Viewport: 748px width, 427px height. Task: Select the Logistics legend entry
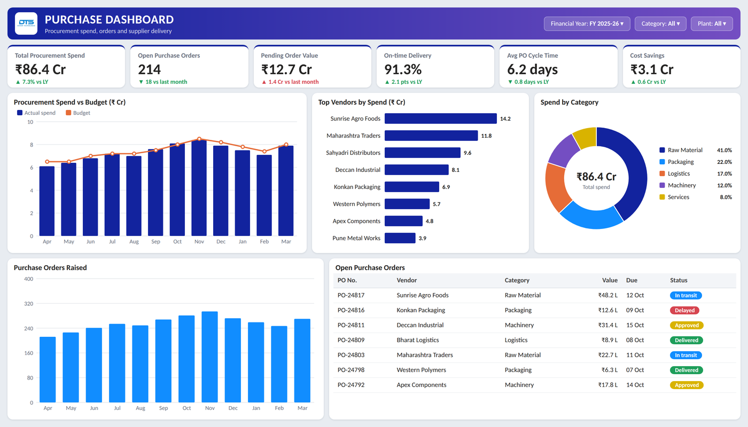pos(696,173)
